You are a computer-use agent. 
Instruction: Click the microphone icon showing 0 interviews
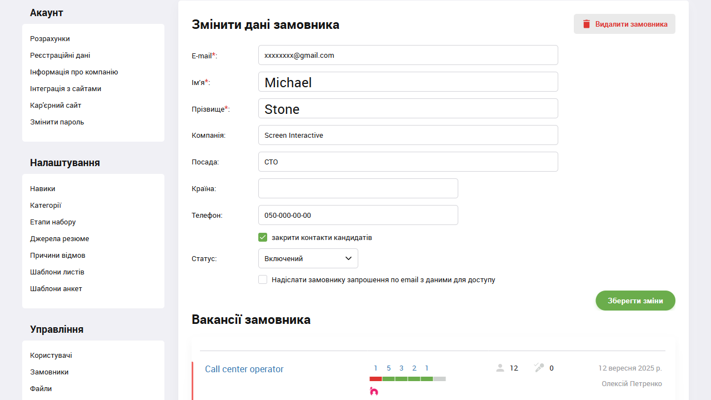[x=538, y=368]
